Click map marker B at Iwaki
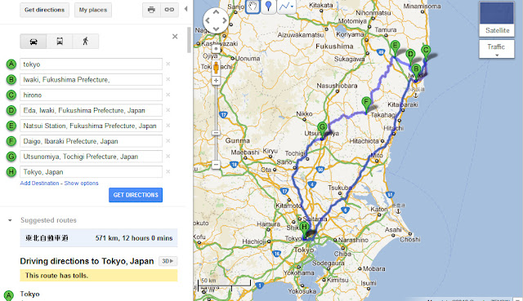523x301 pixels. click(416, 73)
